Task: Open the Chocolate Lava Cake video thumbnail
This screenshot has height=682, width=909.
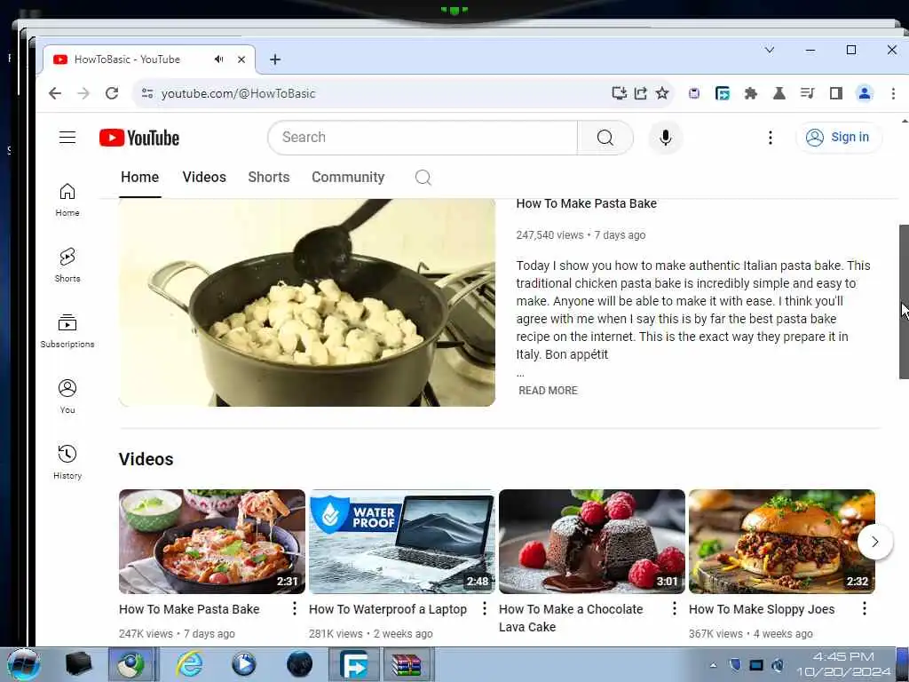Action: [592, 542]
